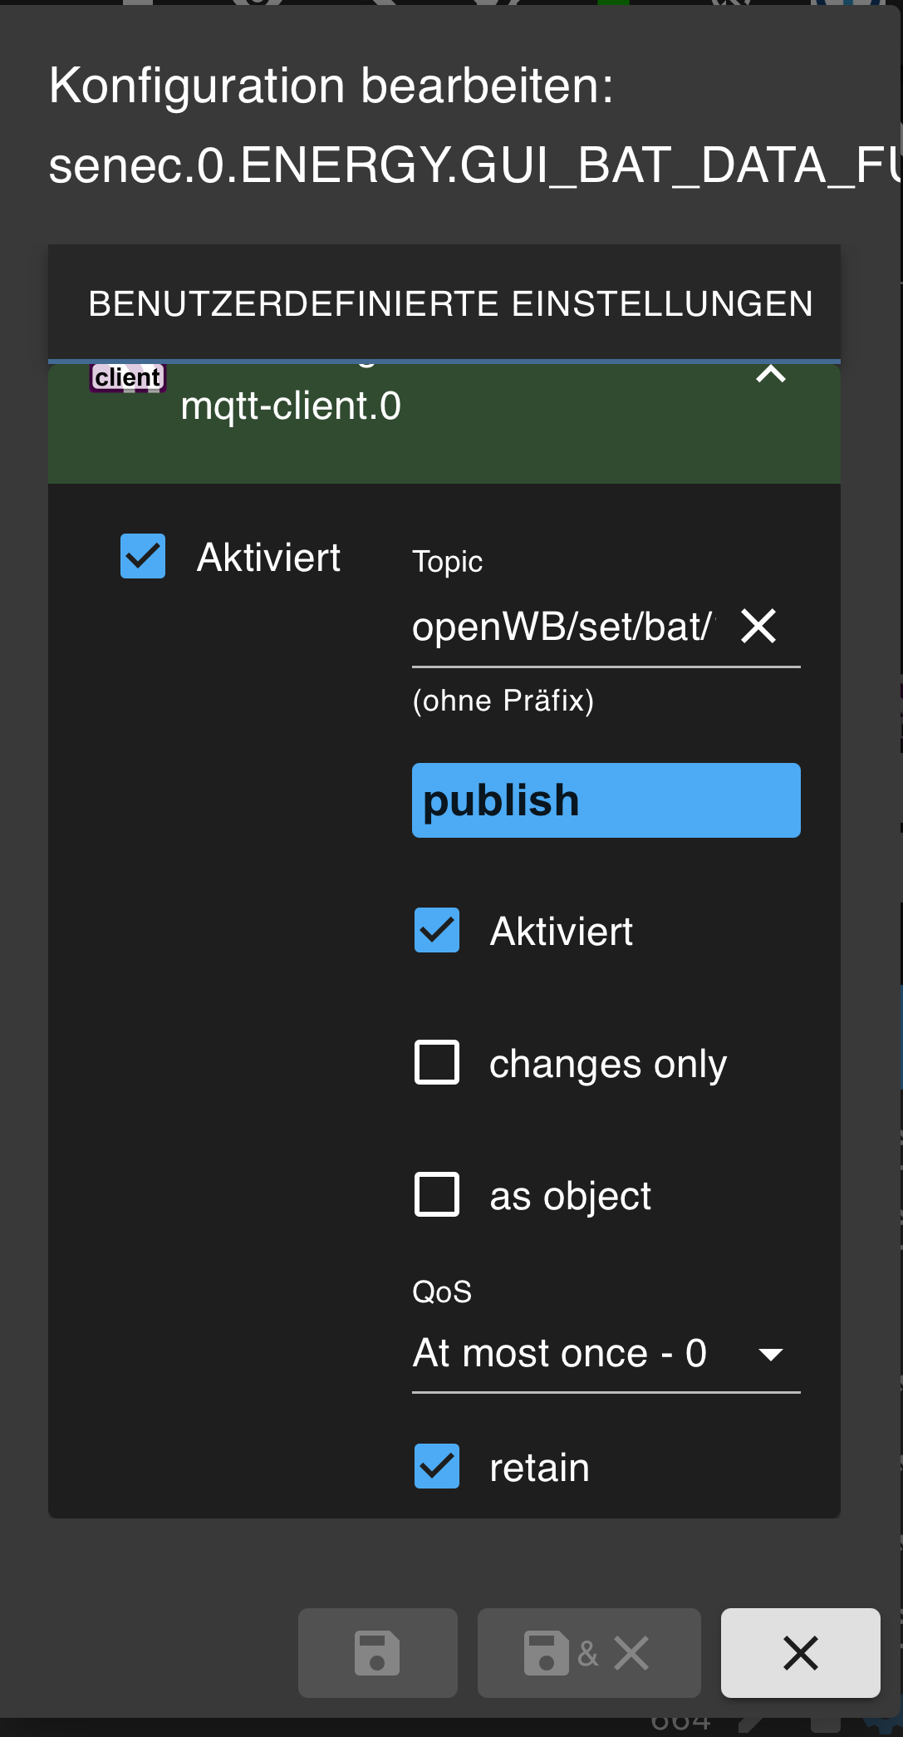Uncheck the Aktiviert box beside Topic
The image size is (903, 1737).
coord(143,556)
